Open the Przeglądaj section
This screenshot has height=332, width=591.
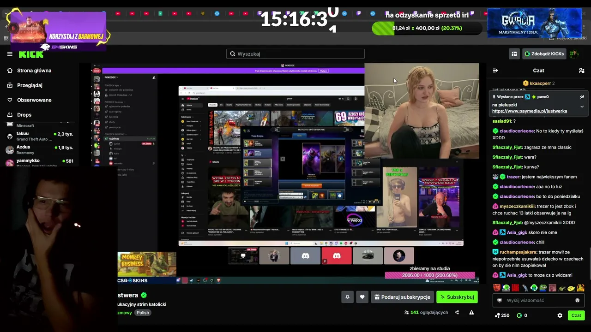click(30, 85)
